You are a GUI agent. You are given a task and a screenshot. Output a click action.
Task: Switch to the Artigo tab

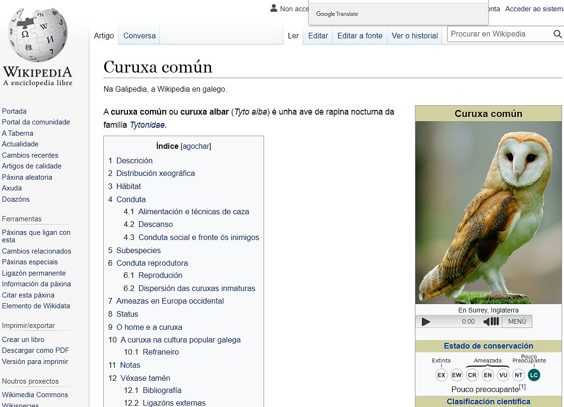pos(104,36)
